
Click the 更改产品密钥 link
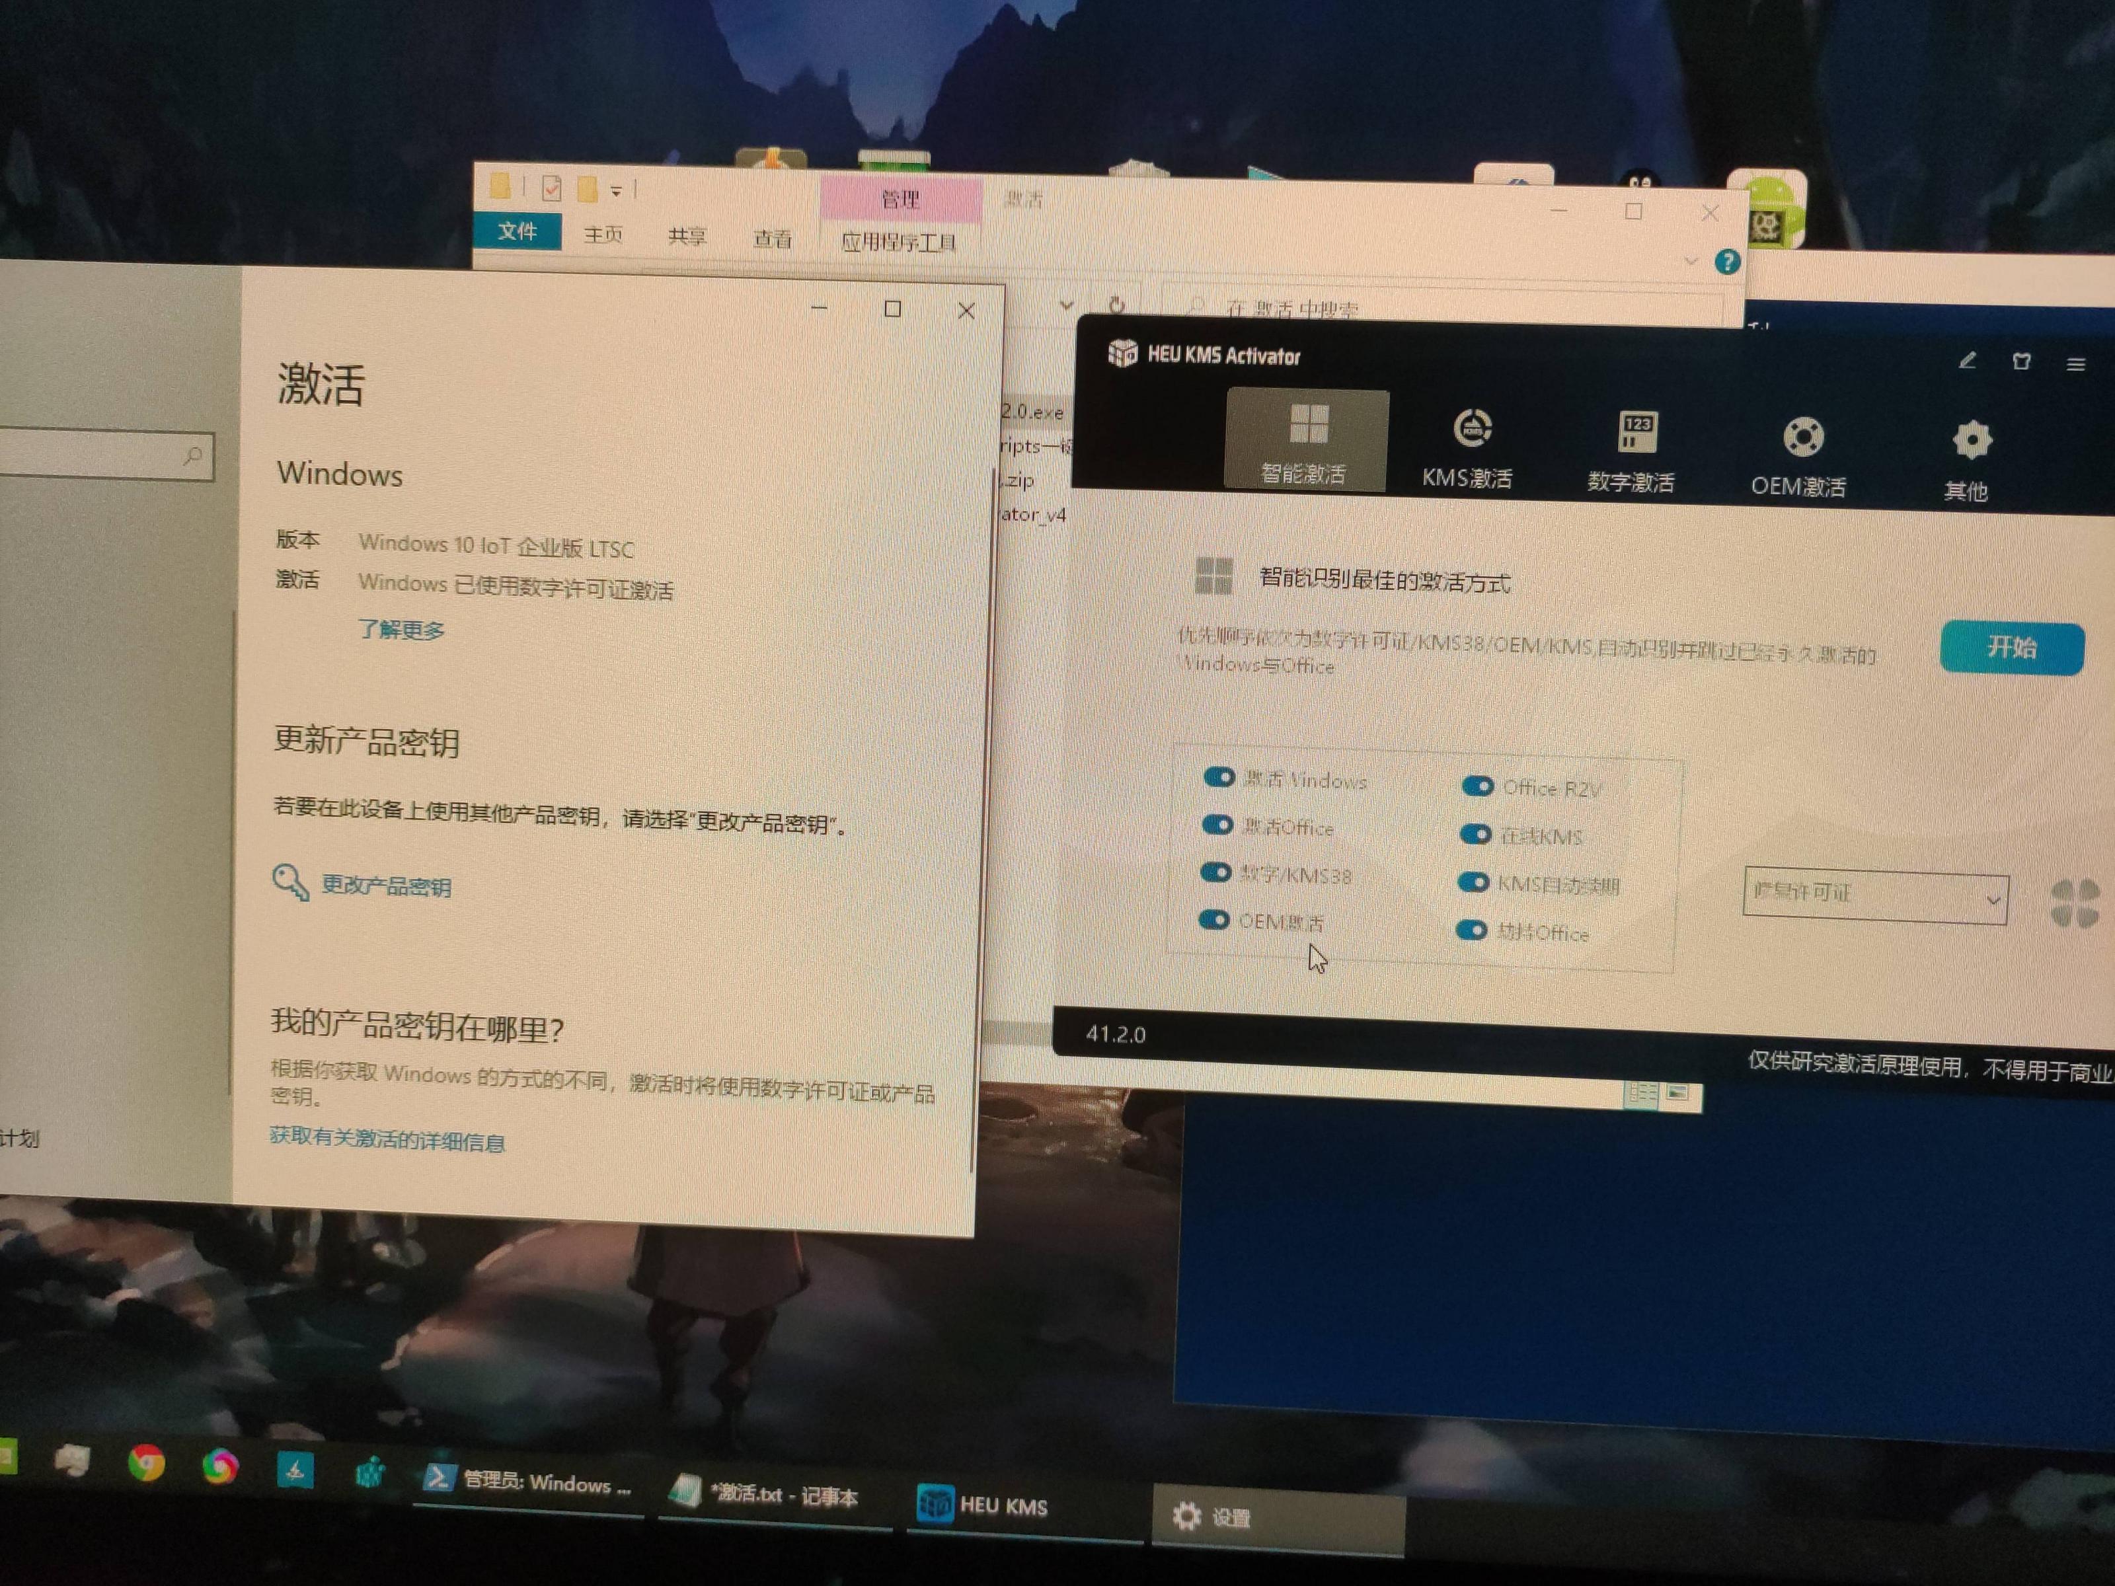tap(385, 886)
